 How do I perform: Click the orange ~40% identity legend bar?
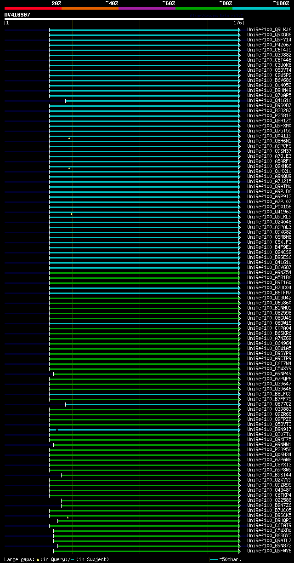[x=90, y=8]
